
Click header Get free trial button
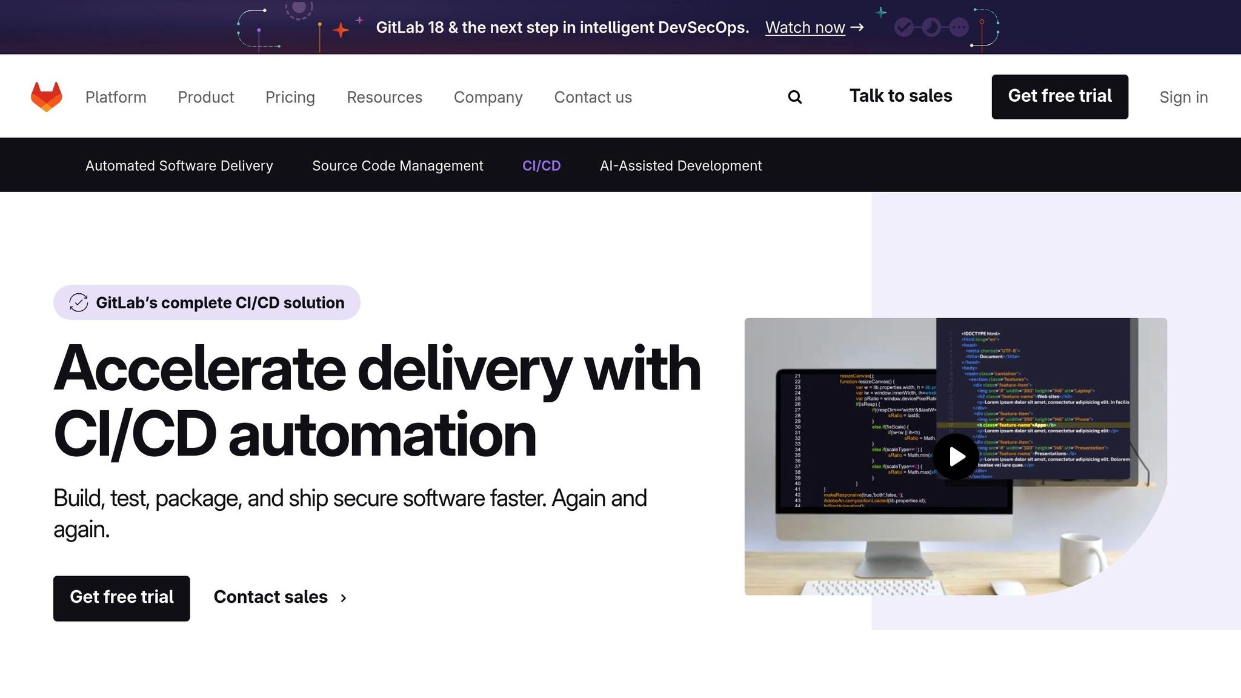pyautogui.click(x=1060, y=96)
